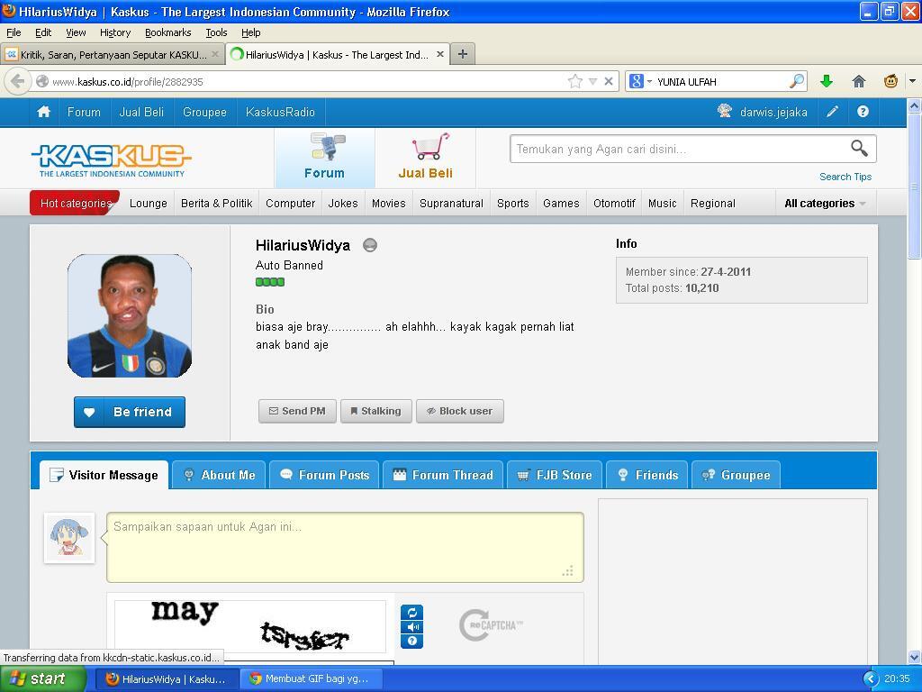The height and width of the screenshot is (692, 922).
Task: Open darwis.jejaka username link
Action: coord(773,112)
